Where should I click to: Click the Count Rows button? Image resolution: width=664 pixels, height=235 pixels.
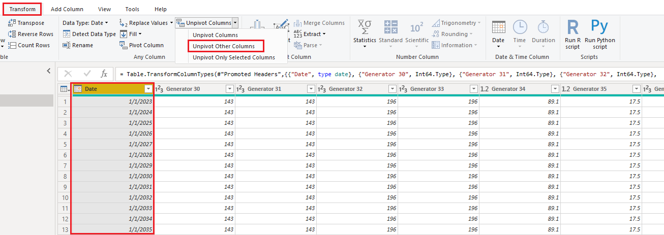point(29,45)
